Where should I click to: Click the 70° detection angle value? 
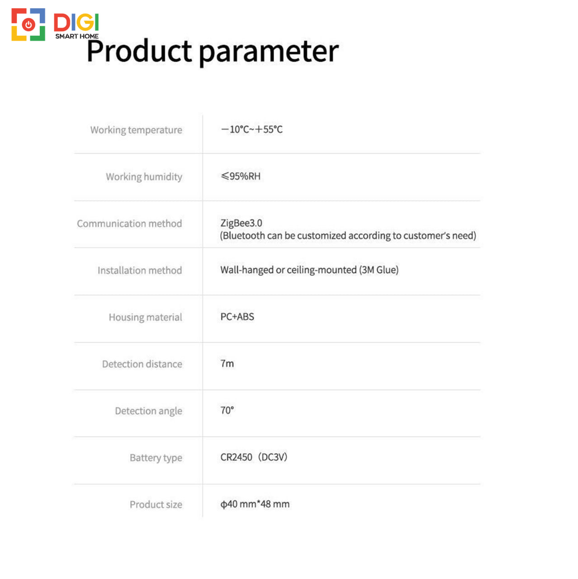click(x=227, y=410)
